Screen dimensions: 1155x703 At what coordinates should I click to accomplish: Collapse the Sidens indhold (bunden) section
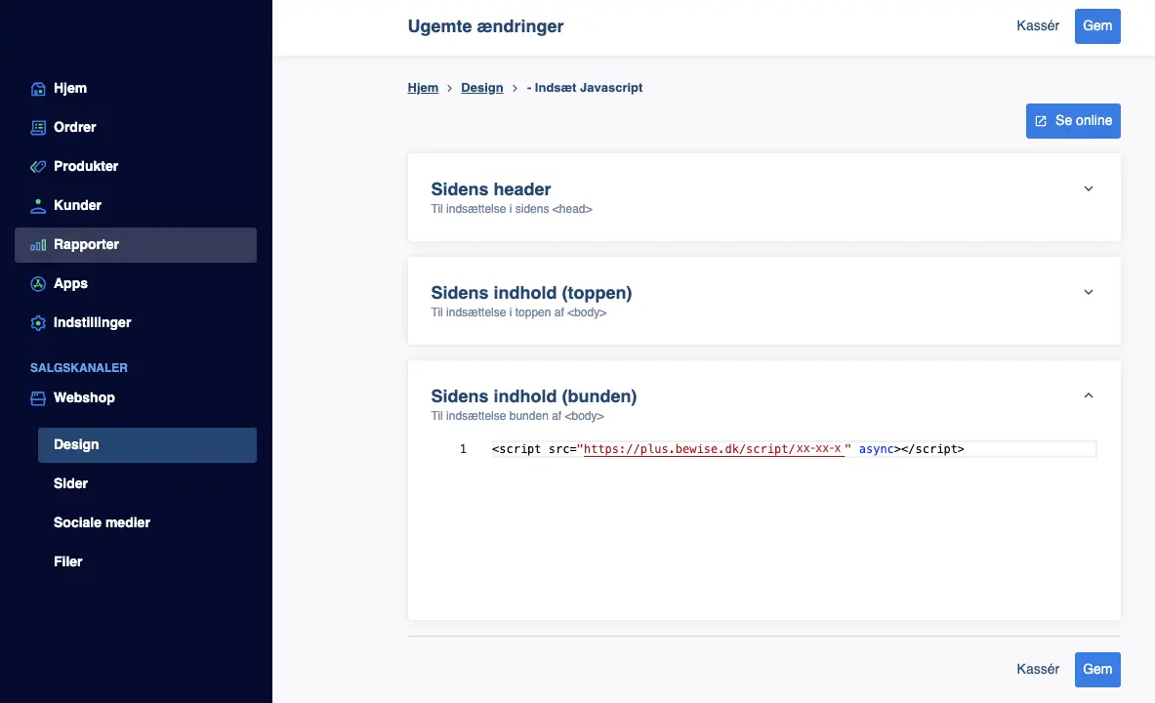(x=1088, y=395)
